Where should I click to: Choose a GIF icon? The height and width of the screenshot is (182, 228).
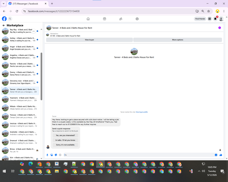pos(60,155)
